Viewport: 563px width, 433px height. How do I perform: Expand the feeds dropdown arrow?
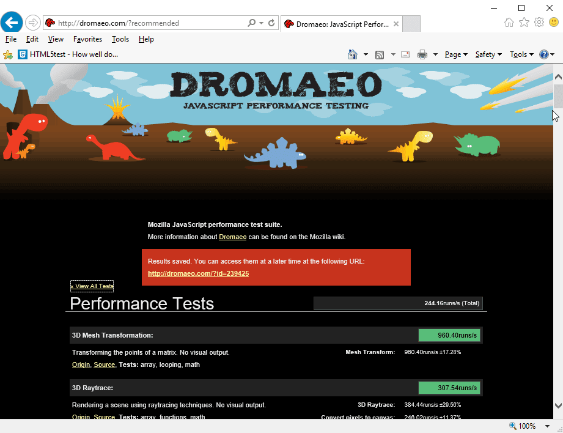tap(393, 54)
